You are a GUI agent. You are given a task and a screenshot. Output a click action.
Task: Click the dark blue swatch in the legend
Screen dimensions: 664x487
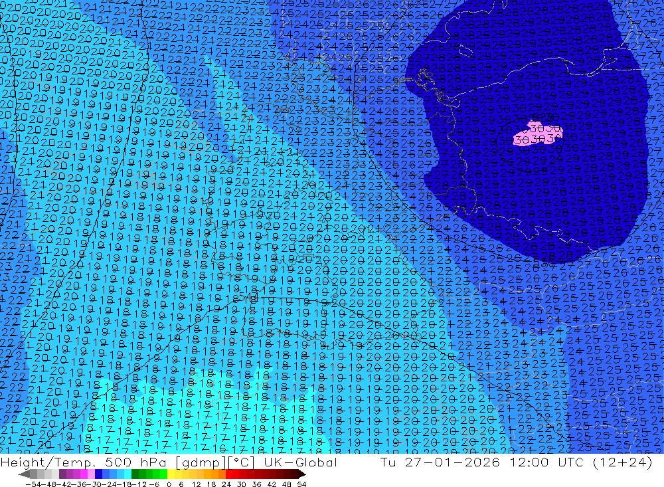click(x=98, y=474)
